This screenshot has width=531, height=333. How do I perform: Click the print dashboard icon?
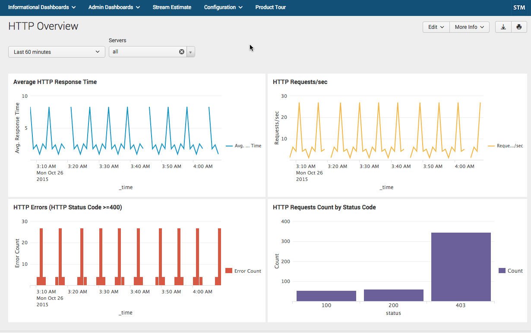coord(519,27)
